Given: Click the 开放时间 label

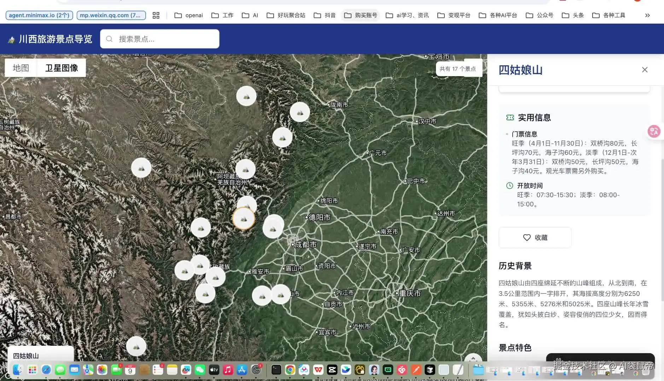Looking at the screenshot, I should [x=530, y=186].
